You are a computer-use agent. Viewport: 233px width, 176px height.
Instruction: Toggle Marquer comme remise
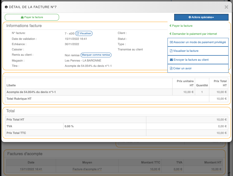point(96,55)
